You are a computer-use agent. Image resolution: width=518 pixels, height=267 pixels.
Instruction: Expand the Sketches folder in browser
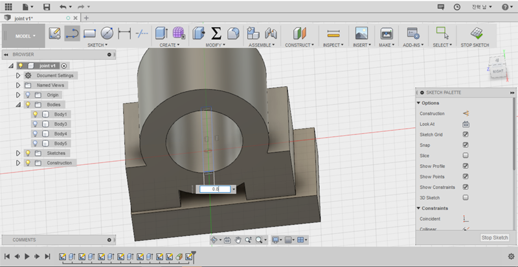pyautogui.click(x=18, y=153)
